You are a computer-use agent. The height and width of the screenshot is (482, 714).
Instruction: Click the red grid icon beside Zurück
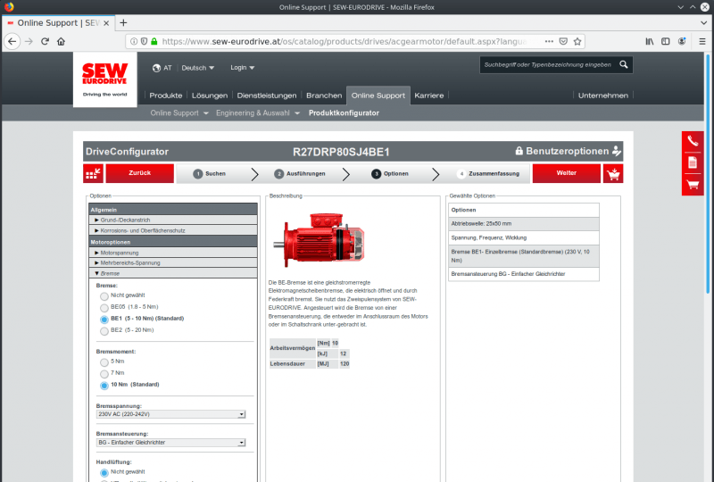point(94,174)
